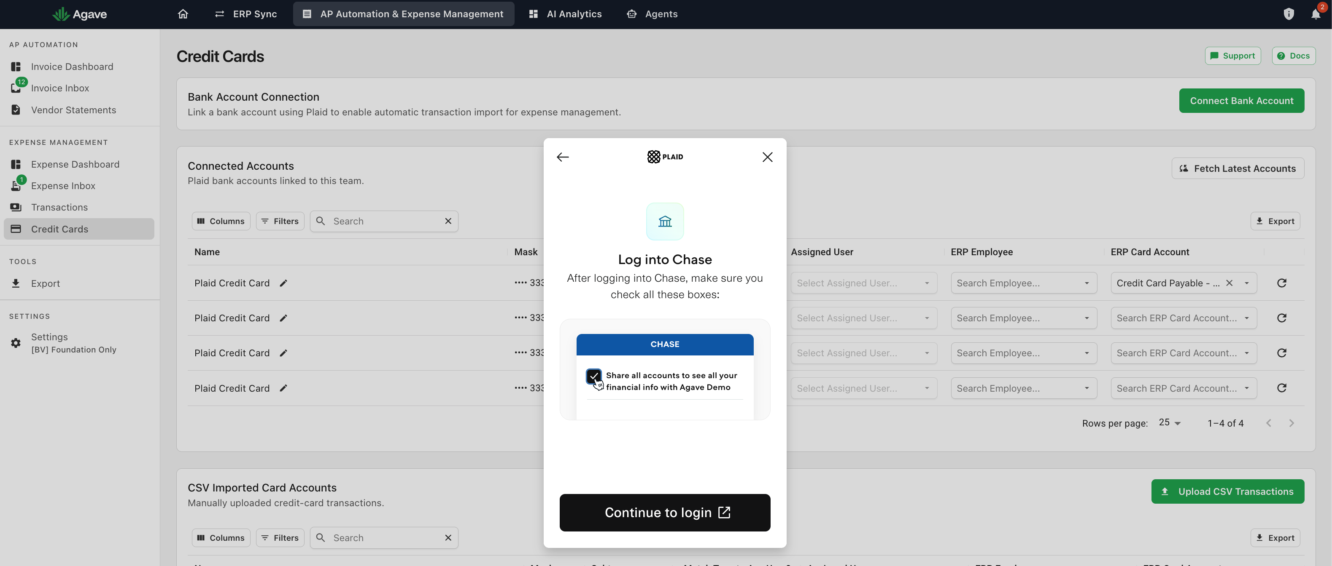Go to the next table page
The height and width of the screenshot is (566, 1332).
(x=1291, y=423)
